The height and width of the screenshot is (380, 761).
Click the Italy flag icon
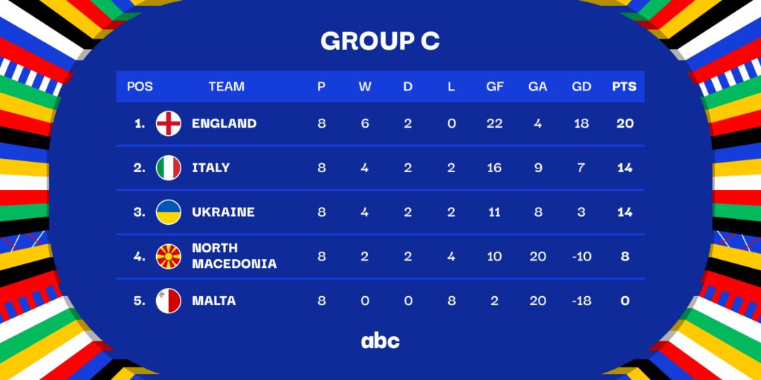coord(169,168)
